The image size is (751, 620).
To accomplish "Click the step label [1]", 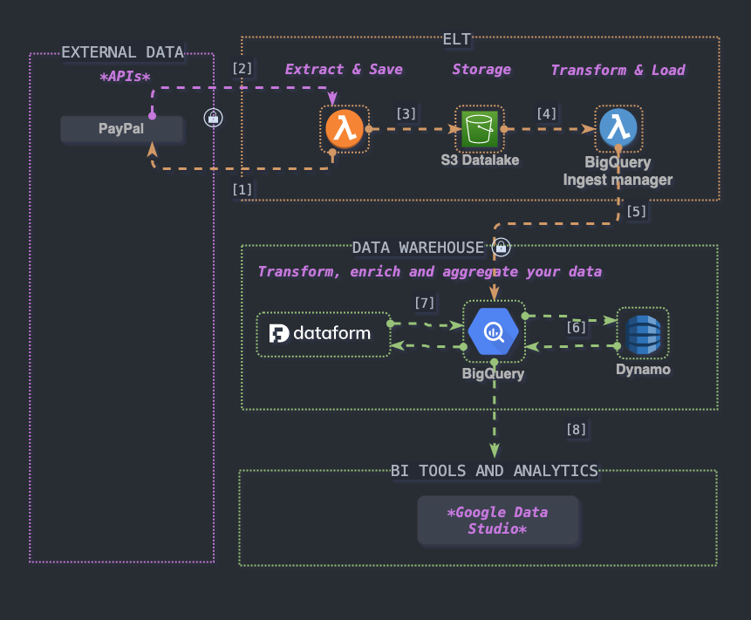I will tap(242, 189).
